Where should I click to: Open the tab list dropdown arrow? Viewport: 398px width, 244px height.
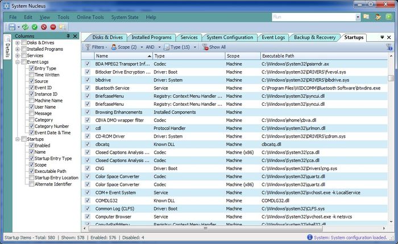click(382, 38)
